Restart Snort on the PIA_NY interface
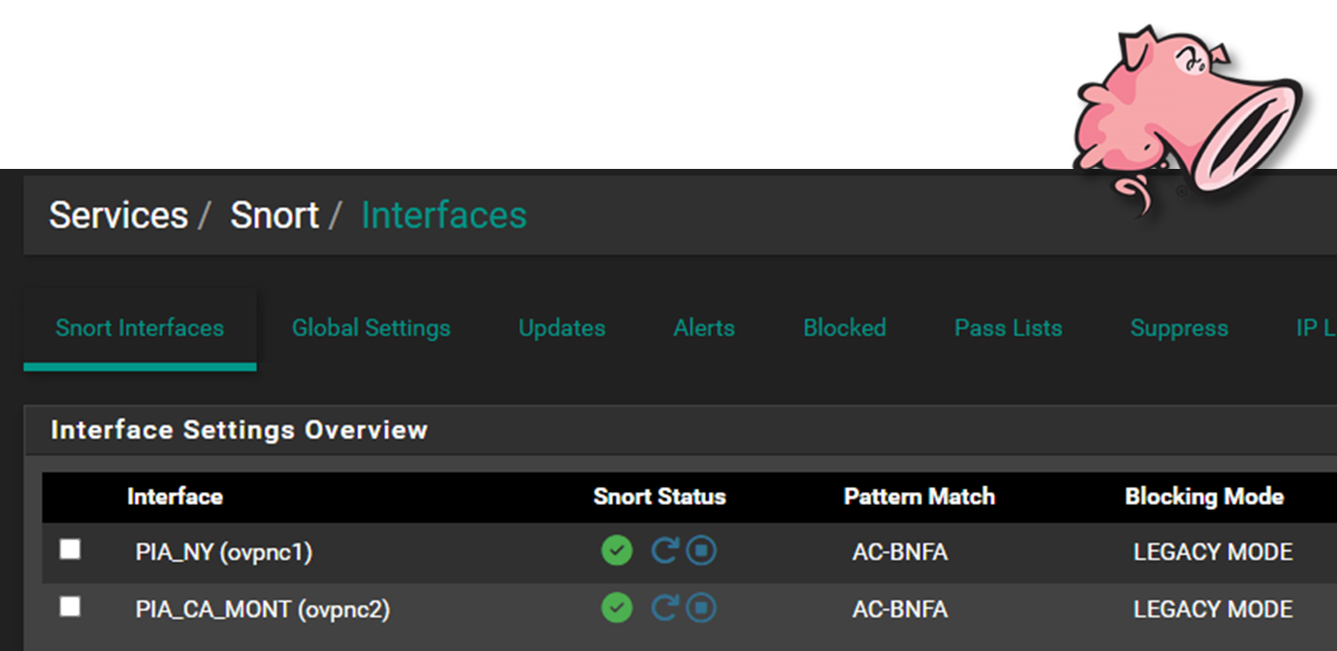1337x651 pixels. click(664, 550)
